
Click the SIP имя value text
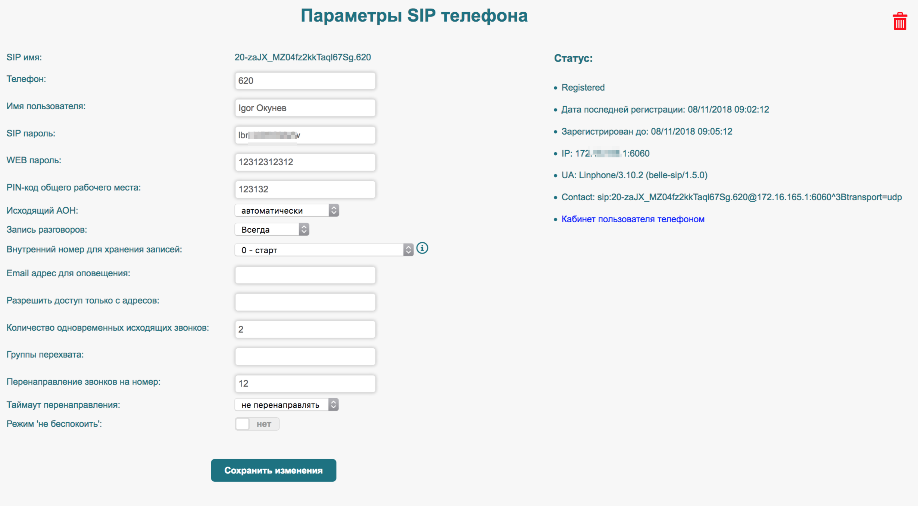coord(302,57)
